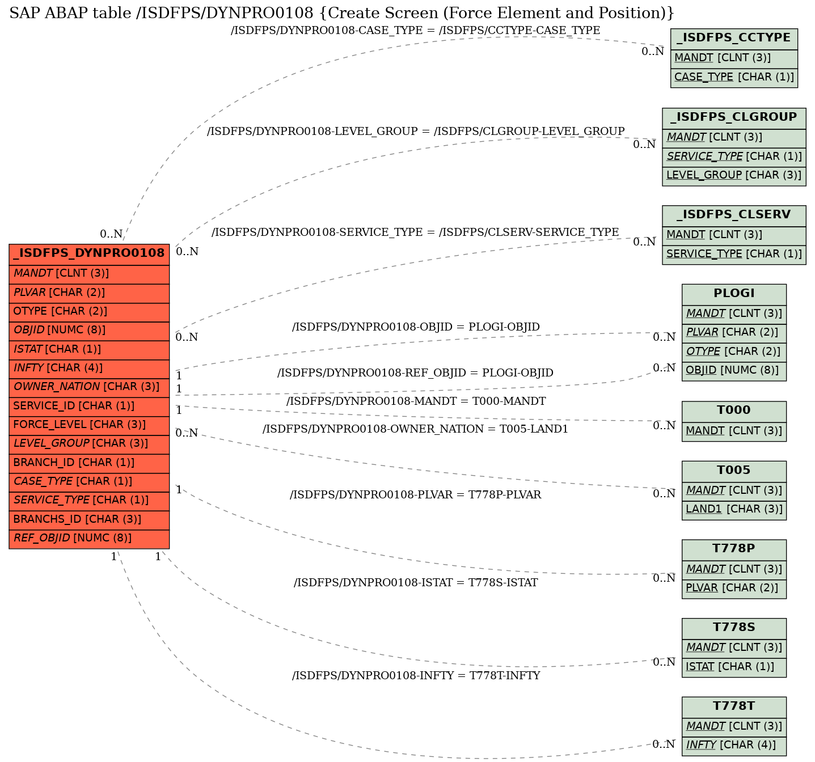The height and width of the screenshot is (762, 815).
Task: Open the T778P table header
Action: click(734, 549)
